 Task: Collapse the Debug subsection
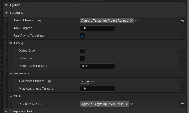[x=11, y=43]
